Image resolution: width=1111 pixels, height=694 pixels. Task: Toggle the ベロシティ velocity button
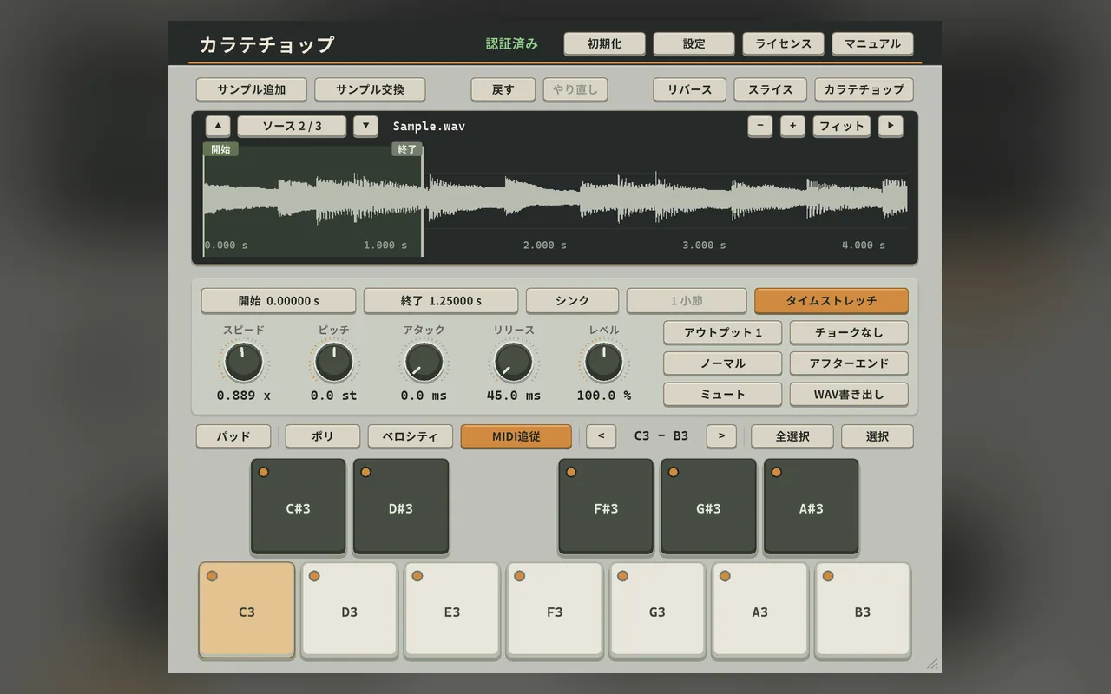(x=410, y=436)
